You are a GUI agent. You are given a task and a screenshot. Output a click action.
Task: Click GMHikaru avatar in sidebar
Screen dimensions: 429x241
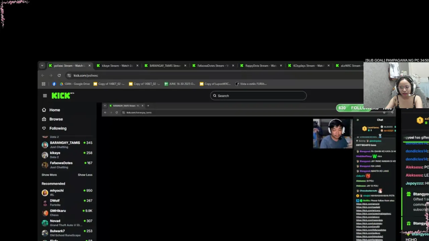point(45,213)
